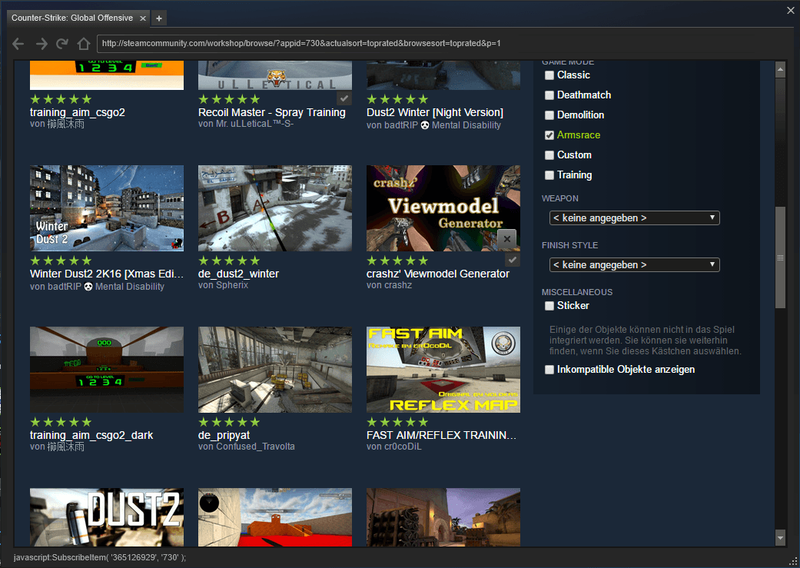The image size is (800, 568).
Task: Open Winter Dust2 2K16 [Xmas Edi... title
Action: coord(107,274)
